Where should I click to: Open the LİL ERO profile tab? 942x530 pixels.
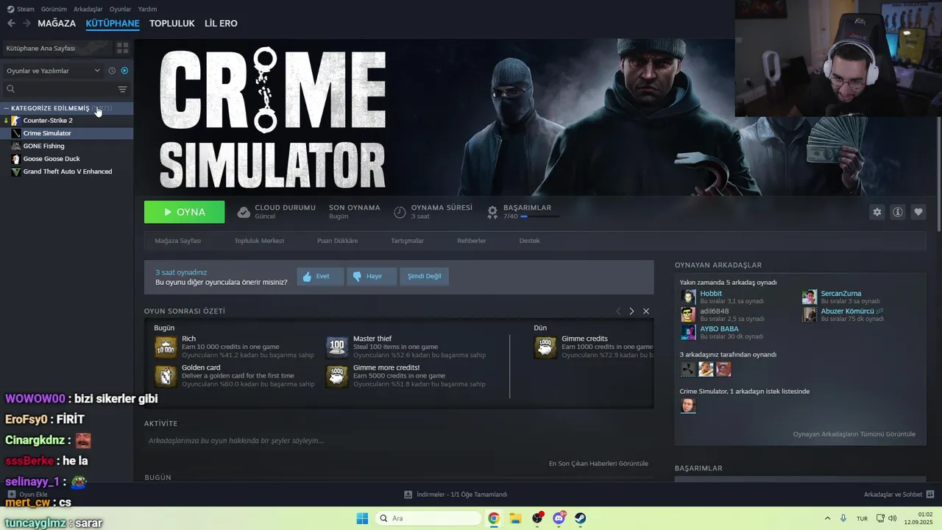click(x=221, y=24)
